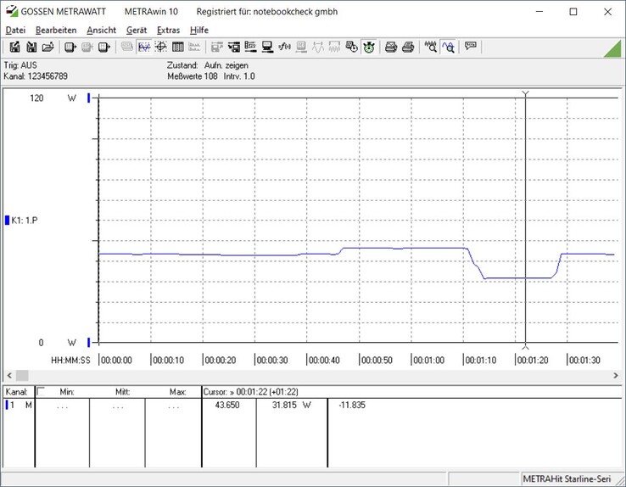Click the right arrow of horizontal scrollbar
The height and width of the screenshot is (487, 626).
[x=616, y=375]
